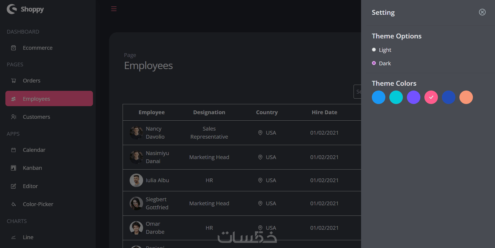
Task: Click the Kanban board icon
Action: [x=13, y=168]
